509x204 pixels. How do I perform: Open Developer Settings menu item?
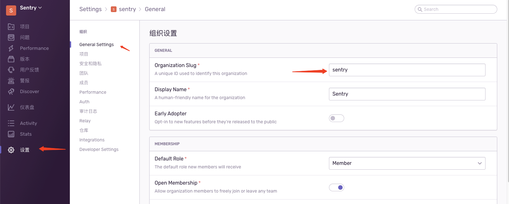click(x=99, y=149)
